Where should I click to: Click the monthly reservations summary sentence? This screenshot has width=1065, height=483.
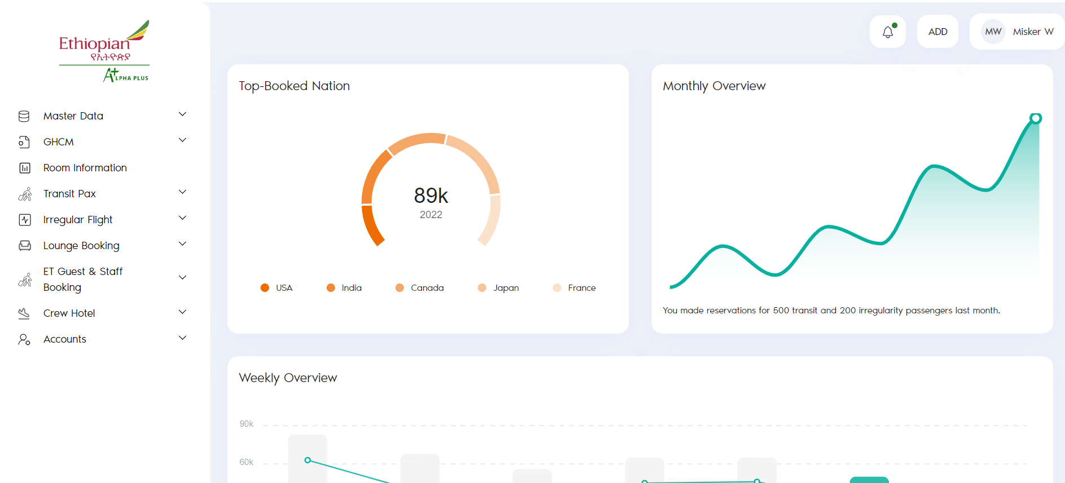831,311
